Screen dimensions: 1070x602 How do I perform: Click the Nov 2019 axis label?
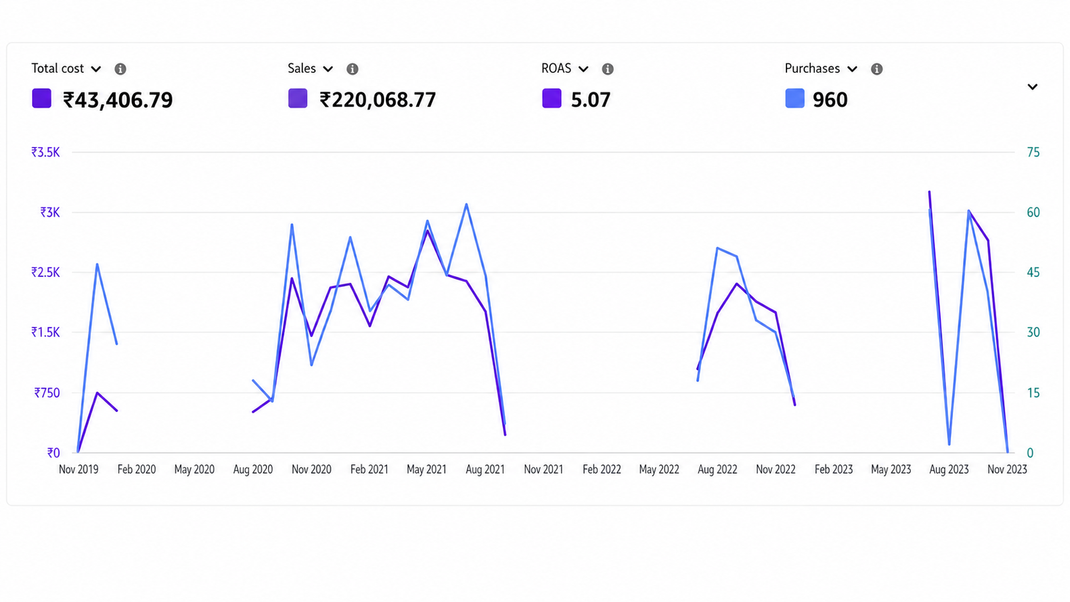(78, 470)
